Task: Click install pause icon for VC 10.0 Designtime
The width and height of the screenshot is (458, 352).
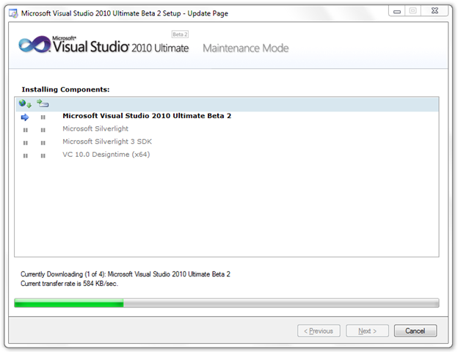Action: pos(43,156)
